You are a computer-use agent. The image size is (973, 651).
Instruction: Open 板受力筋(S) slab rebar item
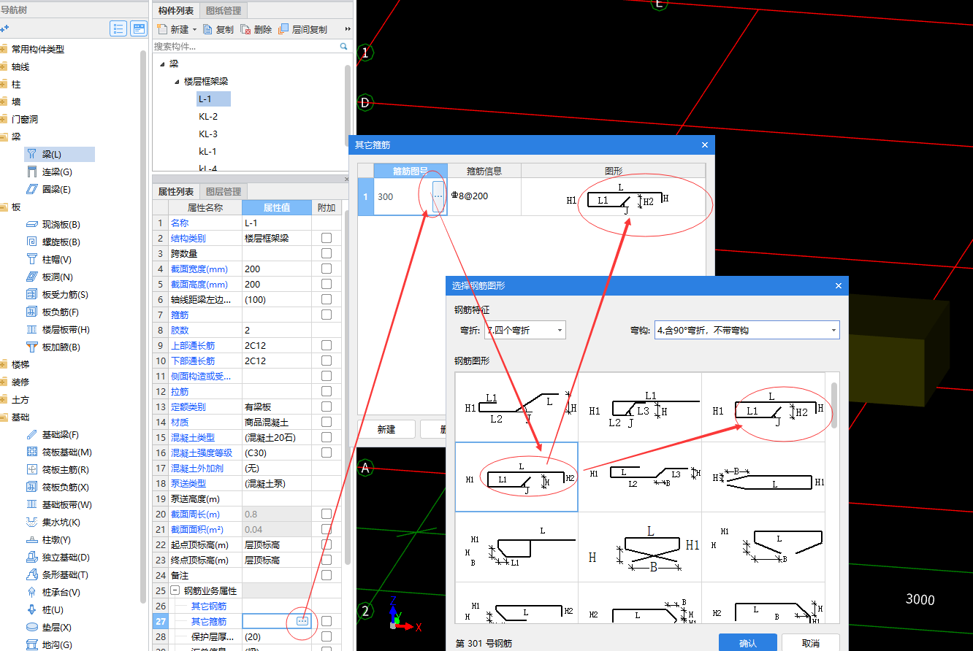tap(66, 294)
